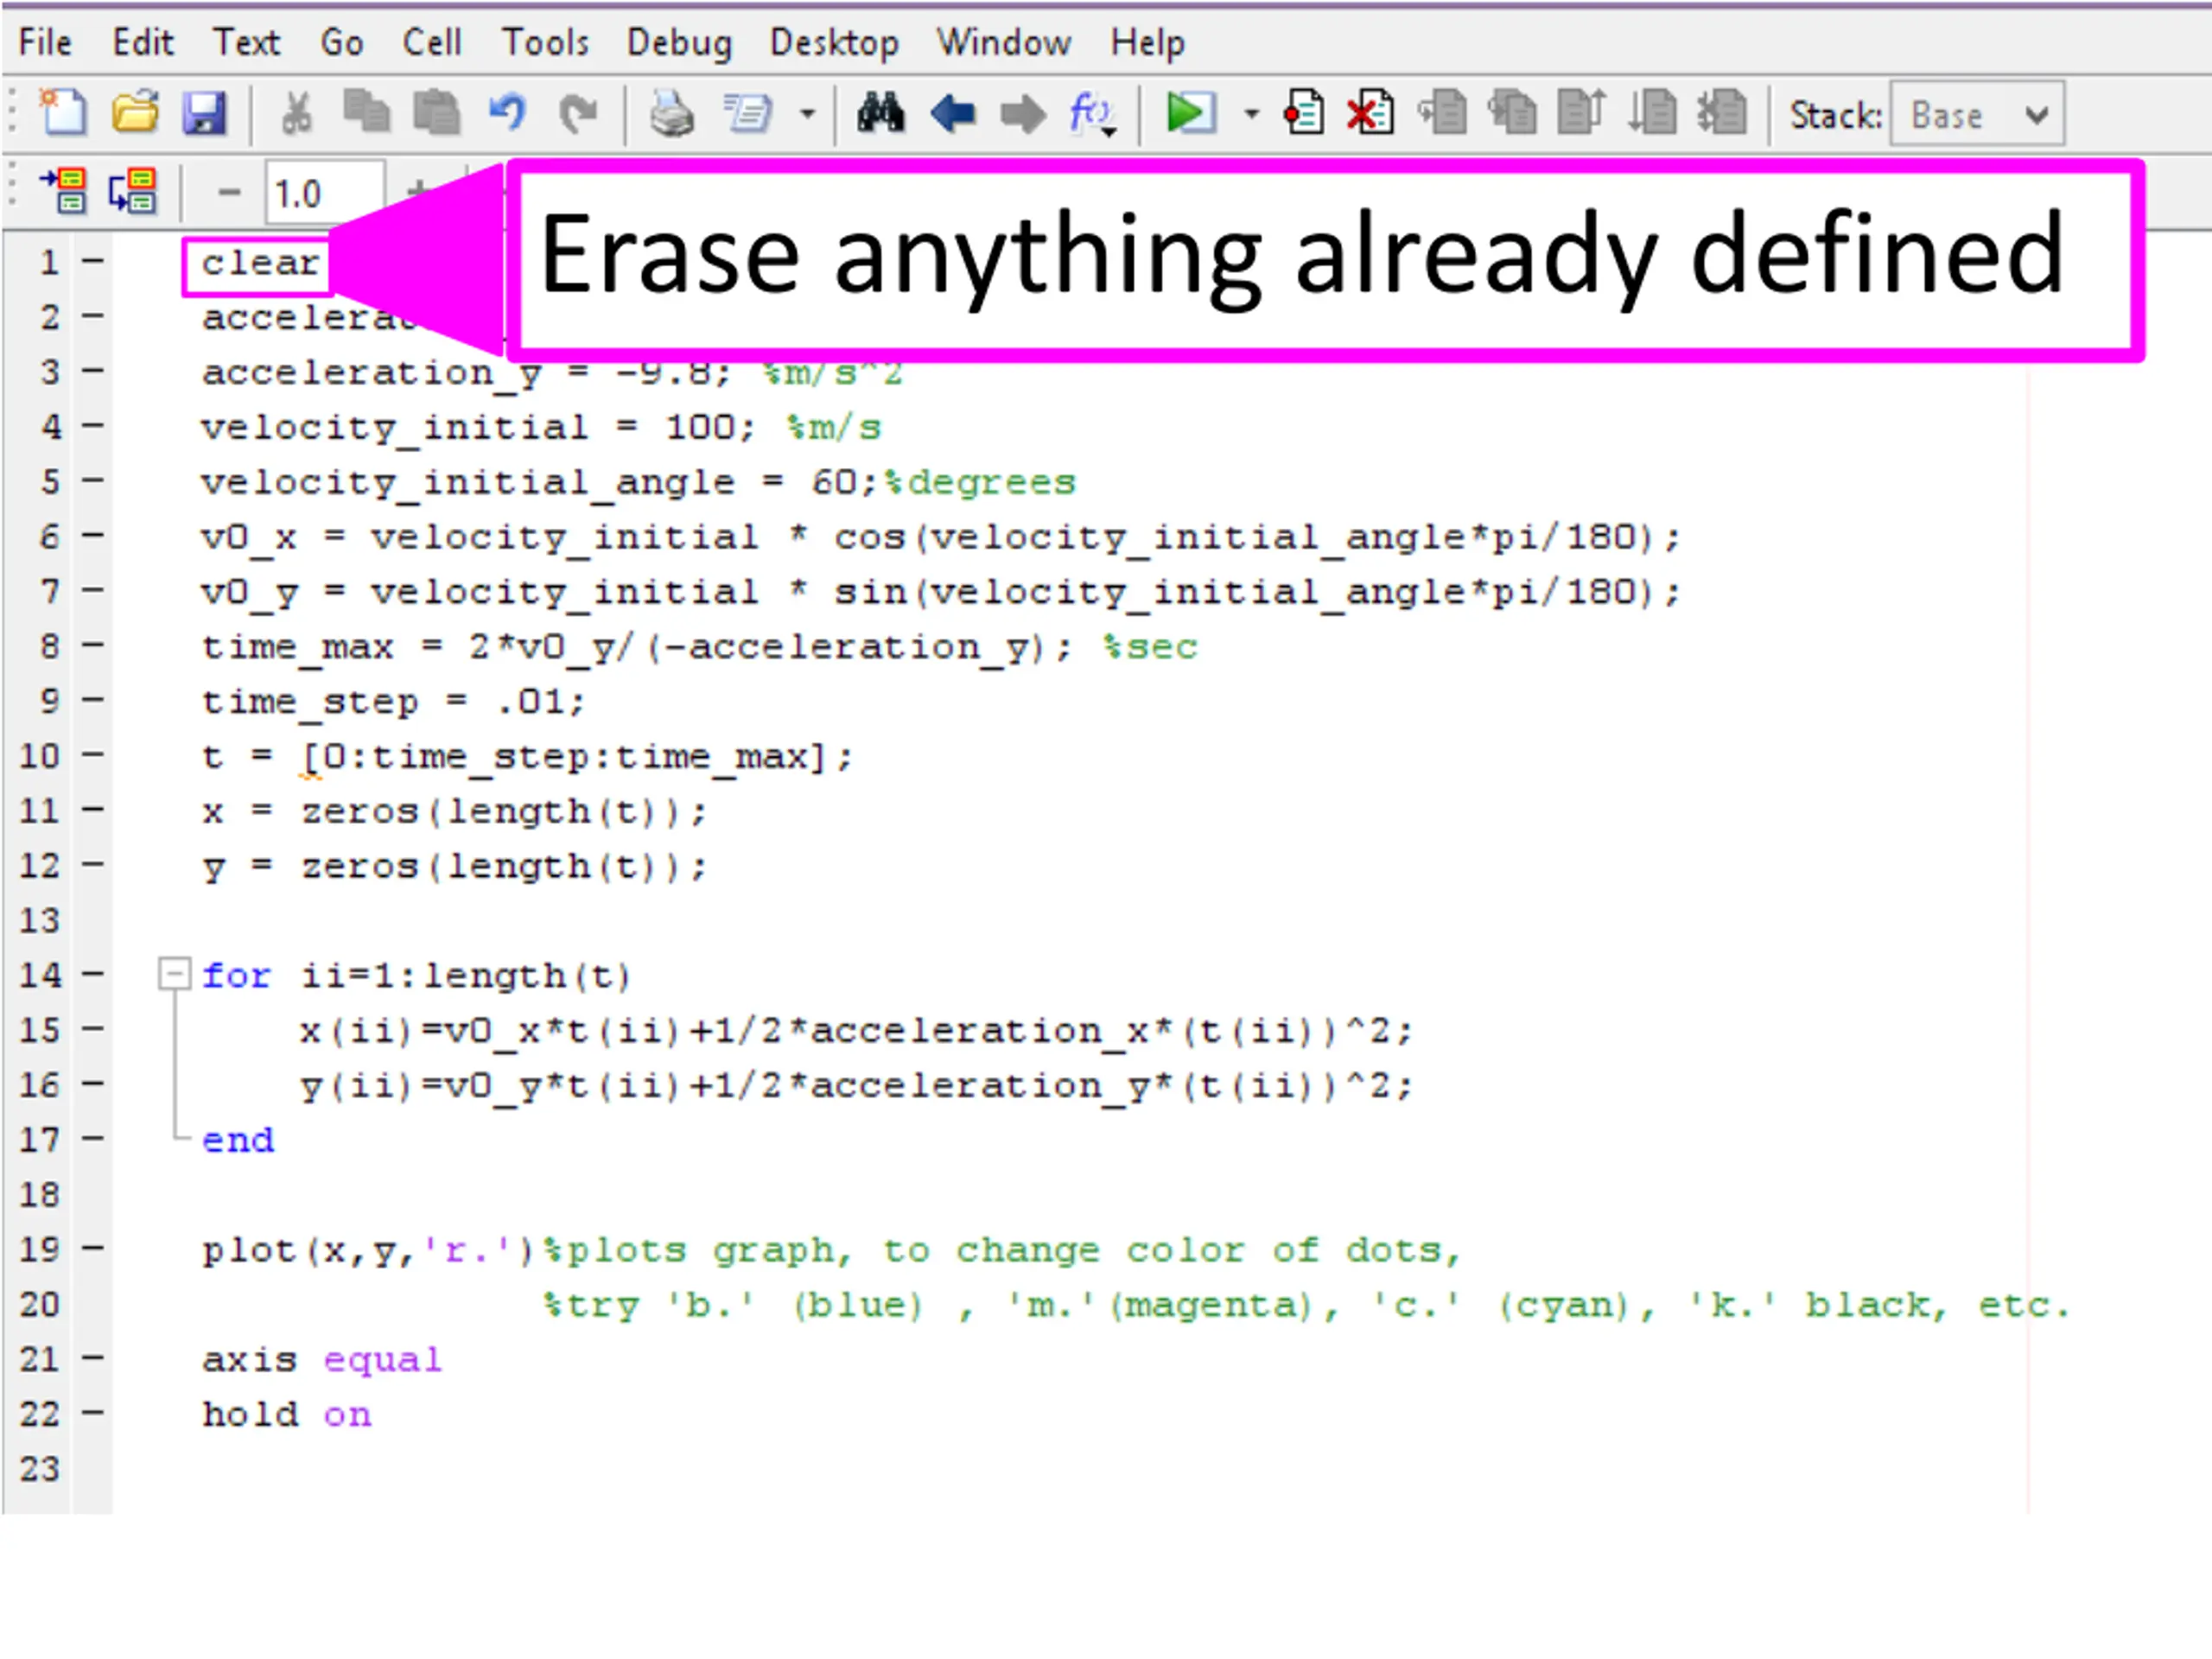Set breakpoint dash on line 21
The image size is (2212, 1659).
pyautogui.click(x=92, y=1358)
